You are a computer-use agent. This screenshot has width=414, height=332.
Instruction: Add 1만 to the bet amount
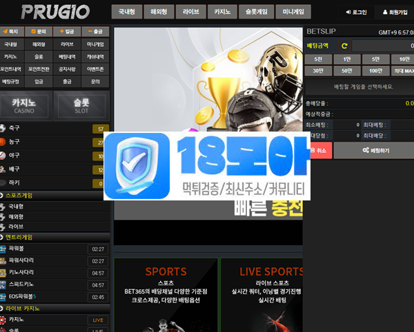(347, 59)
